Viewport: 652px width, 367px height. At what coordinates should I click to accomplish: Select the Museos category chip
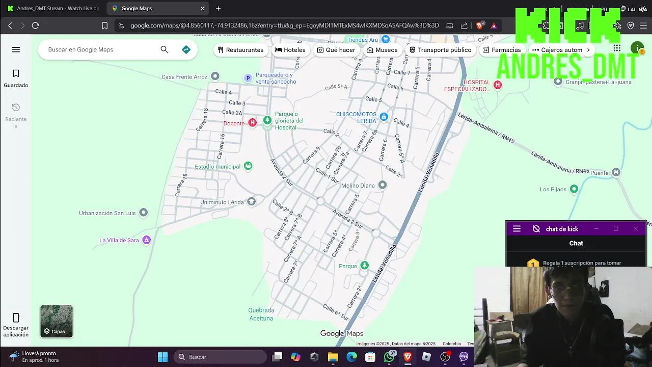(382, 50)
